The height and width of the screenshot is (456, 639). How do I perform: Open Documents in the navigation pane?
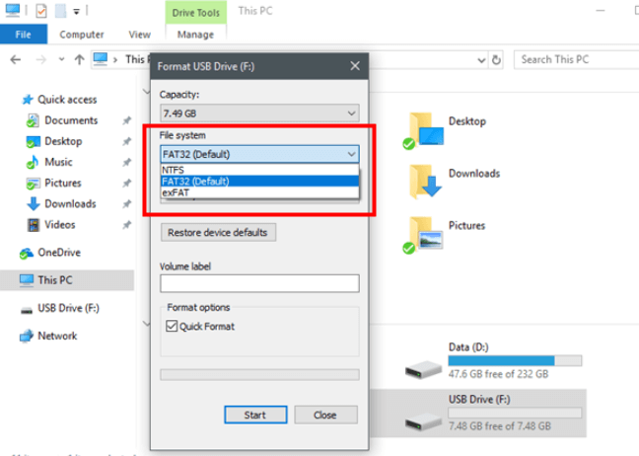(71, 120)
